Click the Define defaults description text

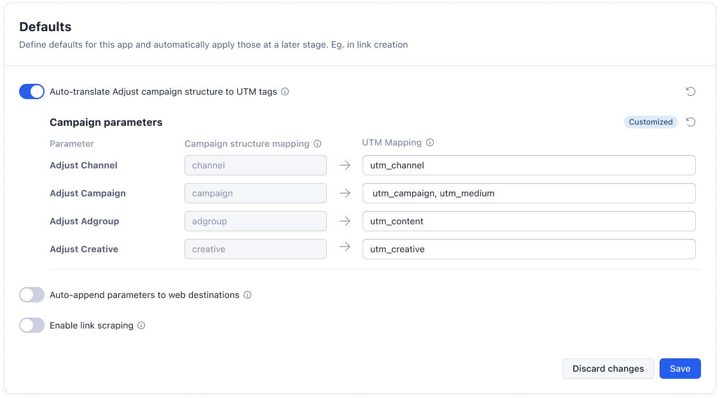tap(214, 44)
